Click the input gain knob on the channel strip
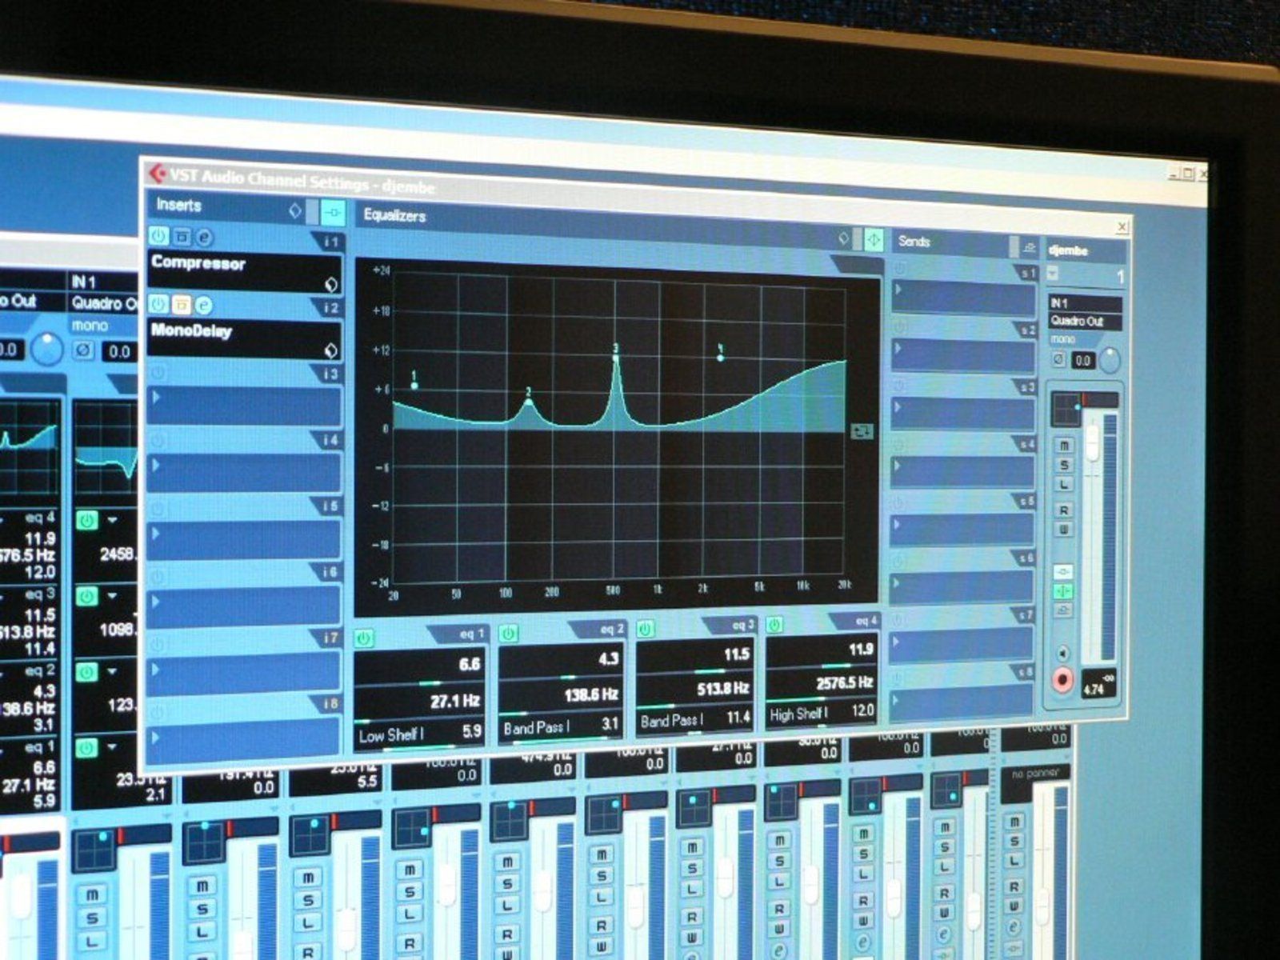 tap(1110, 361)
